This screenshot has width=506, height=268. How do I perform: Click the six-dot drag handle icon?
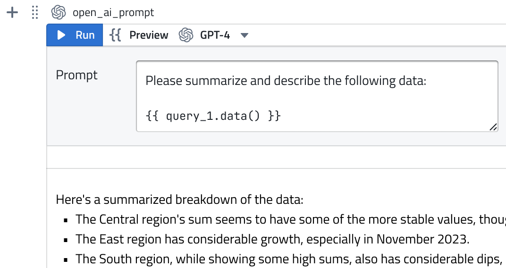tap(35, 13)
